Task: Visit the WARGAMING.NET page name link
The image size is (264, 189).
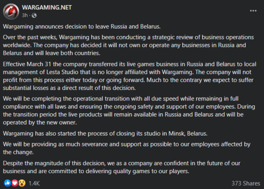Action: point(47,8)
